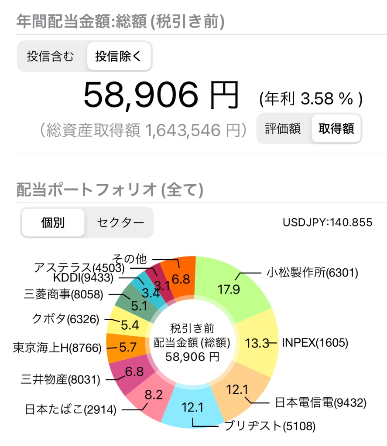Switch to the 投信除く option

coord(119,57)
